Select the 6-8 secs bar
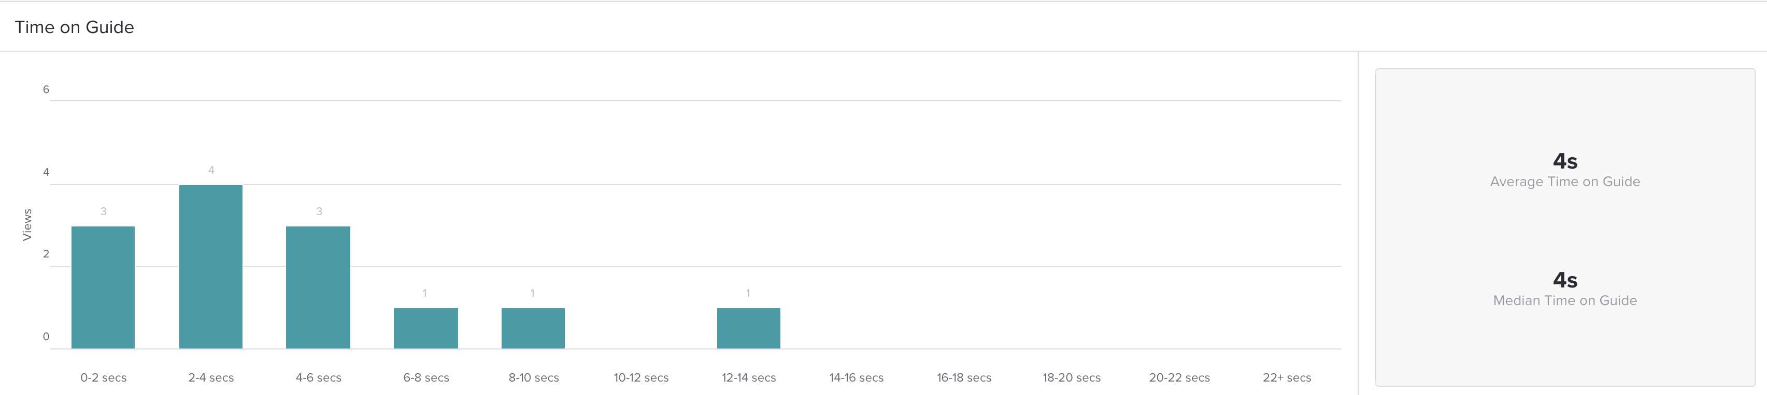Image resolution: width=1767 pixels, height=395 pixels. tap(426, 329)
